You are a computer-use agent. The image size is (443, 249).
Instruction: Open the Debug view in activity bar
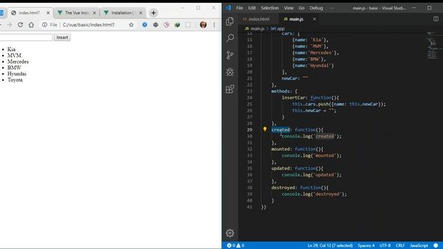(x=230, y=72)
